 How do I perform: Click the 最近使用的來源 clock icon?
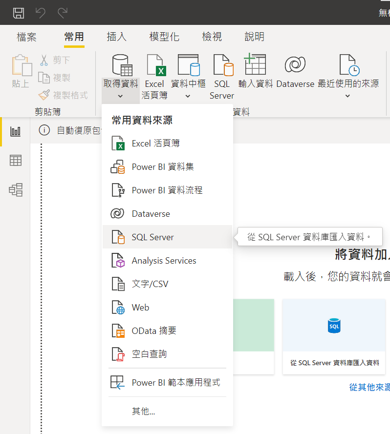(349, 65)
